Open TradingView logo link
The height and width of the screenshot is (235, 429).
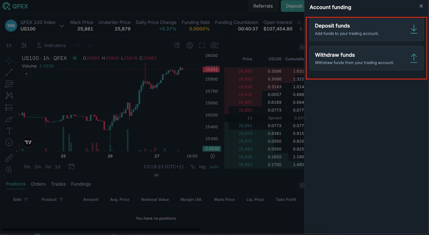click(28, 142)
